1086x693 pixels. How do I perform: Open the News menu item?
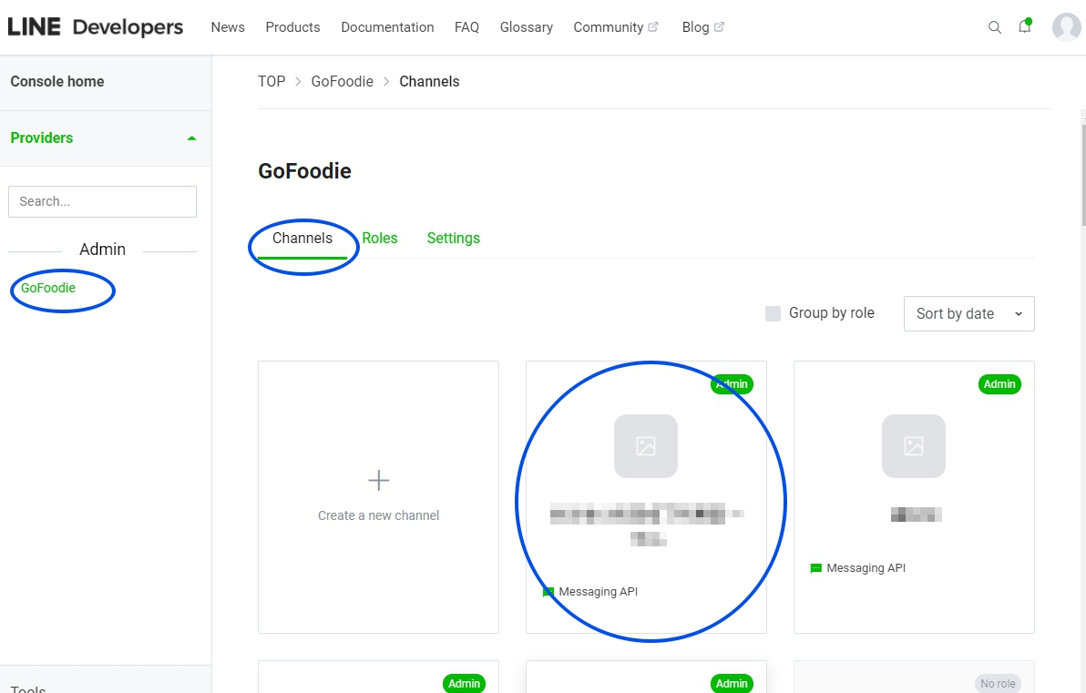(228, 27)
